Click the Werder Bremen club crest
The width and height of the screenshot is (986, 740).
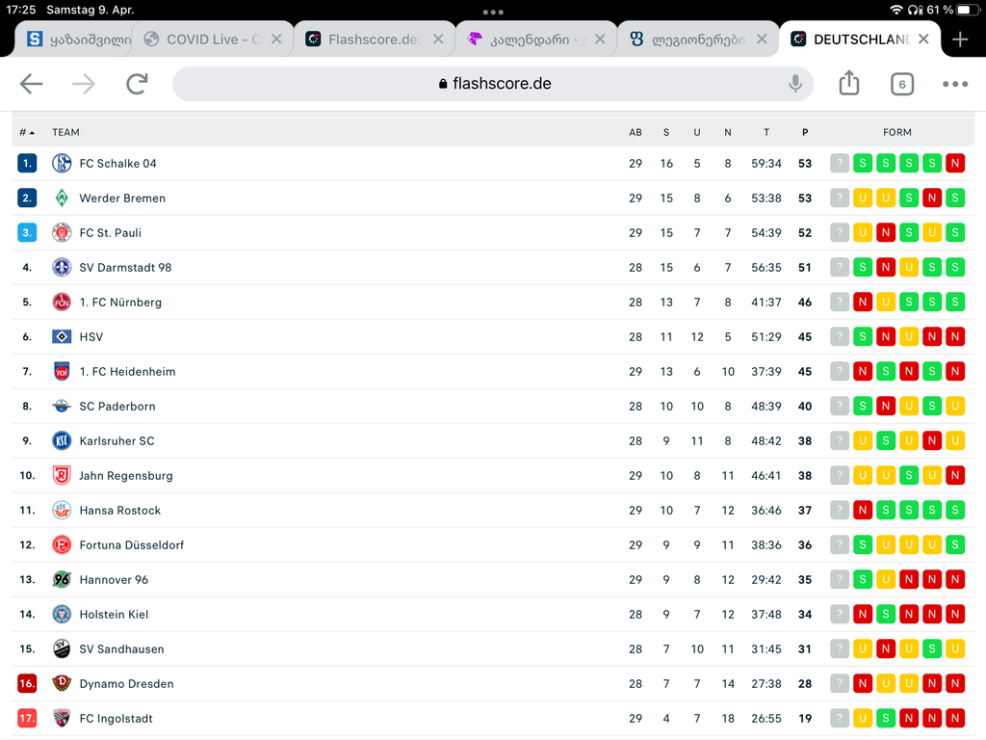[62, 198]
